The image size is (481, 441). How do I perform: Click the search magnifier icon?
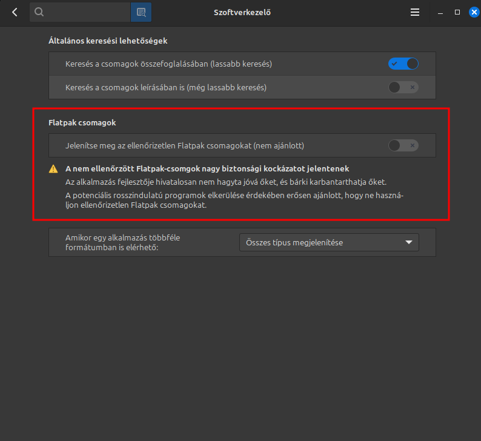39,12
